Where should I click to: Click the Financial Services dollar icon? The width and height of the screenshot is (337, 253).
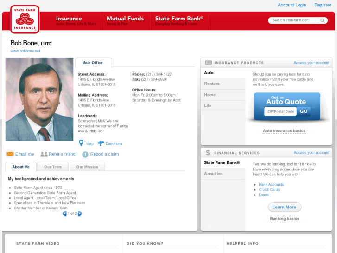coord(208,153)
